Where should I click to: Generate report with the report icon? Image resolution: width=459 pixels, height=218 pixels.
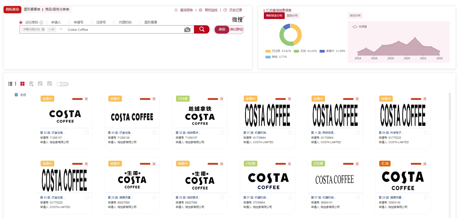(31, 84)
